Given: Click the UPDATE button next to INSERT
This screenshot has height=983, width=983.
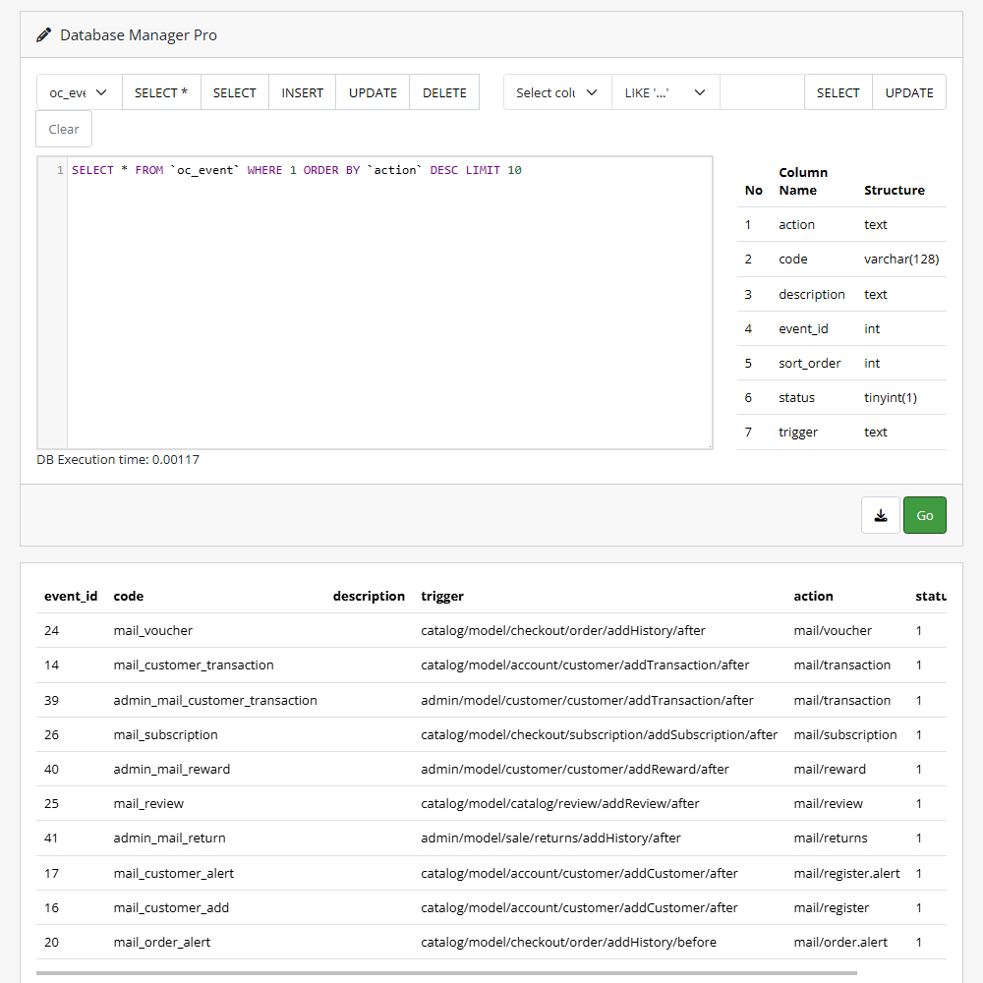Looking at the screenshot, I should [373, 92].
